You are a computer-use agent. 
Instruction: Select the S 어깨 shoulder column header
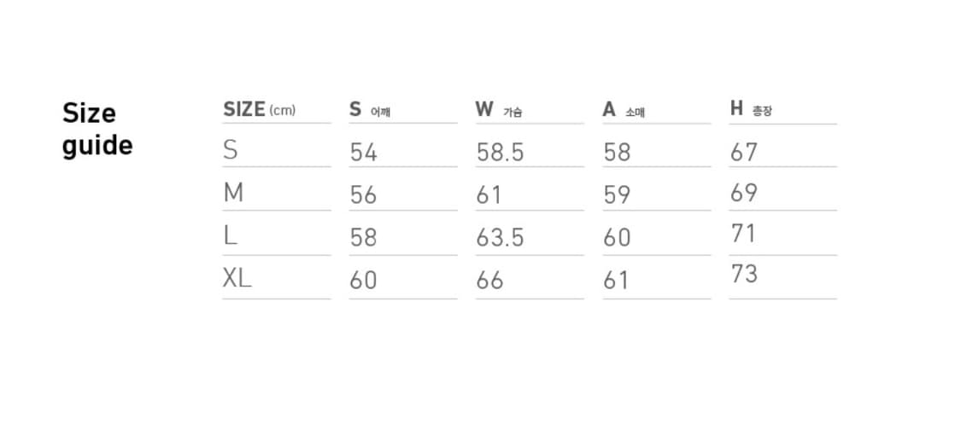pos(369,109)
